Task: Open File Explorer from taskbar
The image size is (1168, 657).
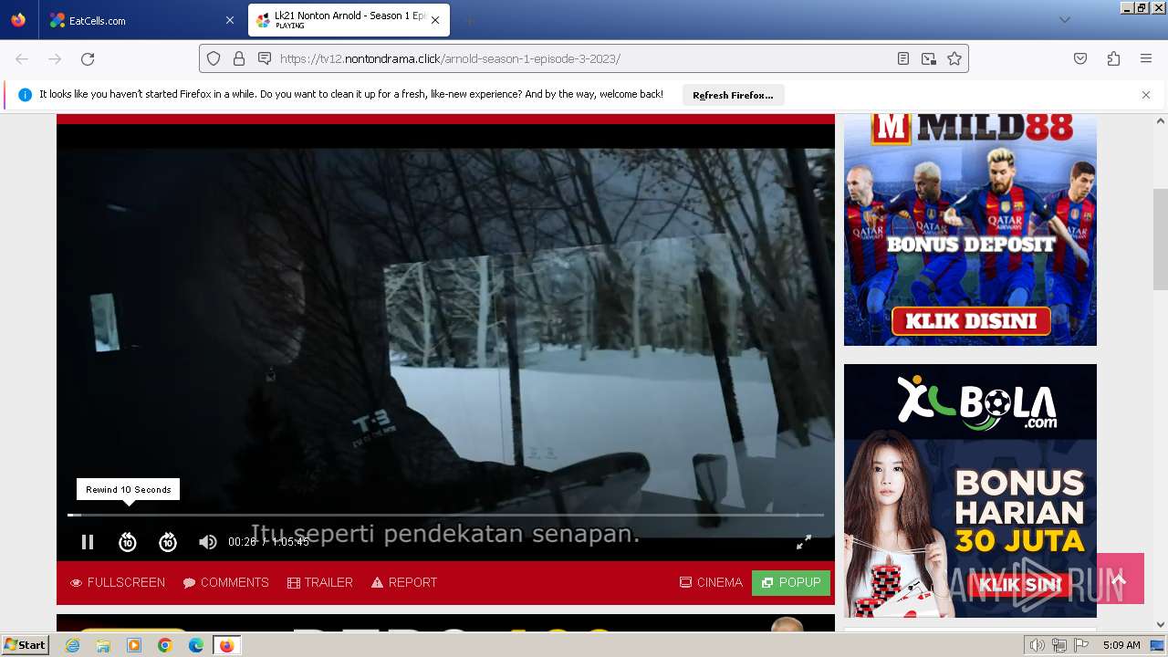Action: [103, 645]
